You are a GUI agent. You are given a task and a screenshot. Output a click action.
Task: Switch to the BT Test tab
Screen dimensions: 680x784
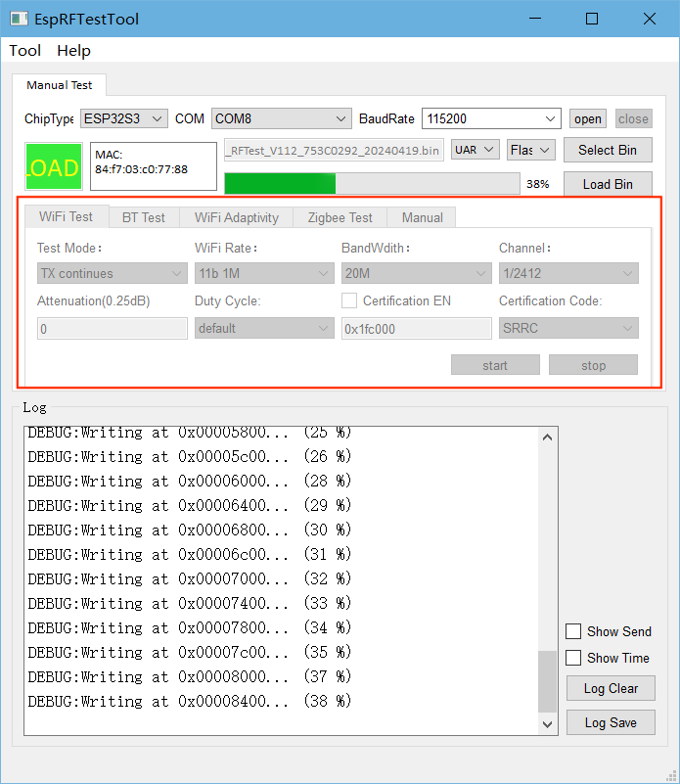tap(143, 217)
